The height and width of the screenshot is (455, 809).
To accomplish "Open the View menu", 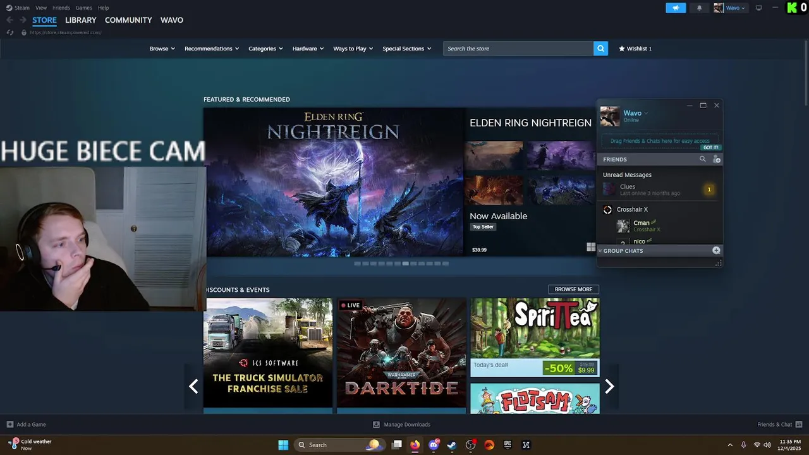I will 41,8.
